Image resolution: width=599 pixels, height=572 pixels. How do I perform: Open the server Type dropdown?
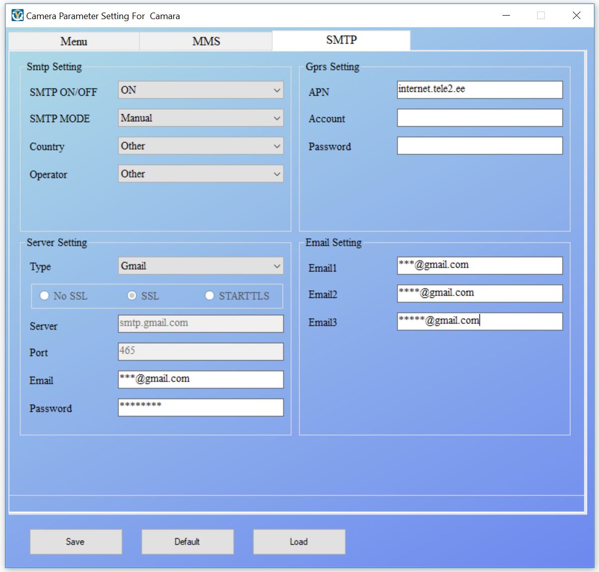200,266
